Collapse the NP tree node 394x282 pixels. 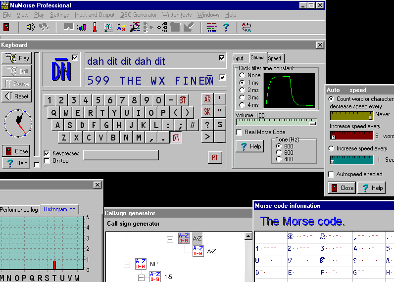point(128,265)
